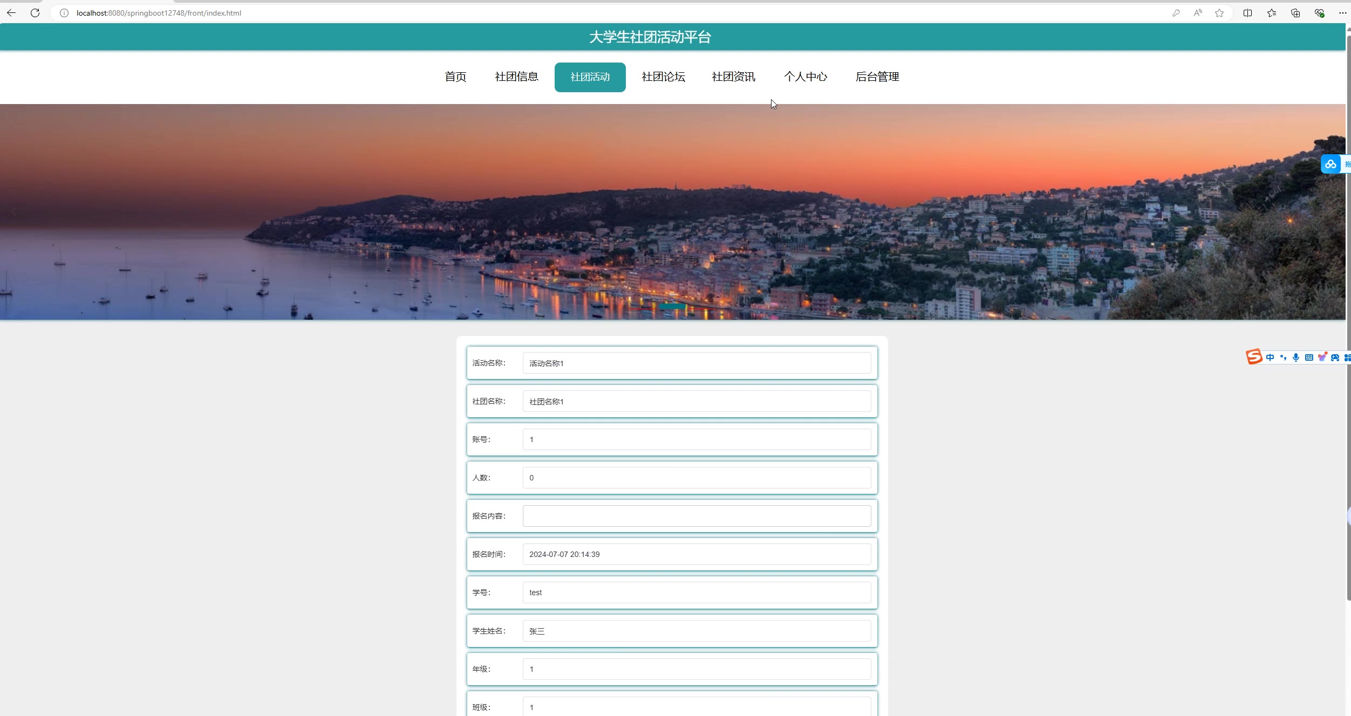This screenshot has width=1351, height=716.
Task: Go to 后台管理 link
Action: coord(877,77)
